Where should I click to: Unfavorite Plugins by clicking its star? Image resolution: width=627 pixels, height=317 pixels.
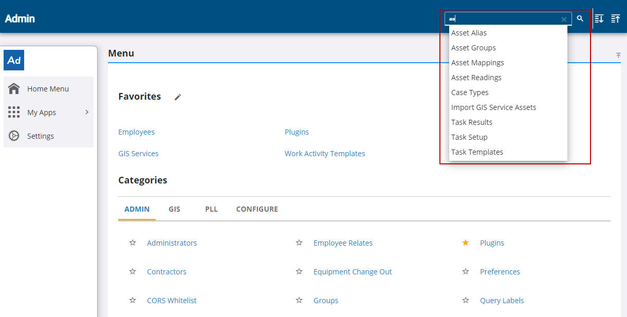coord(465,243)
